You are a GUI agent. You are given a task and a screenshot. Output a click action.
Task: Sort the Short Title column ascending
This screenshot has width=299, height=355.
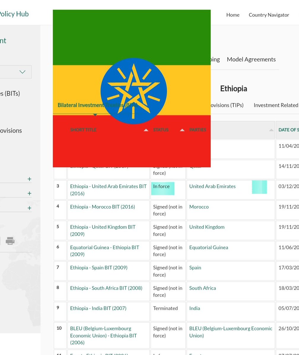pyautogui.click(x=146, y=130)
